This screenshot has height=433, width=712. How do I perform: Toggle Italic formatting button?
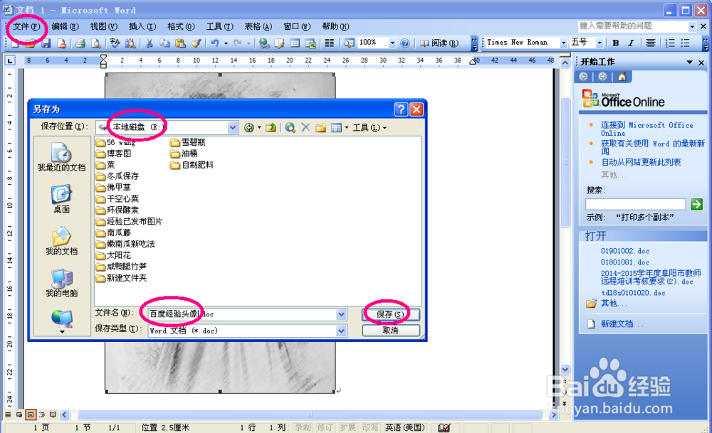click(x=631, y=43)
